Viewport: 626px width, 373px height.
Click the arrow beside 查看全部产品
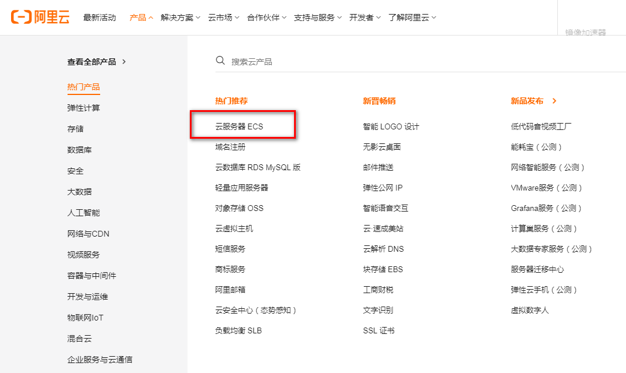point(124,62)
